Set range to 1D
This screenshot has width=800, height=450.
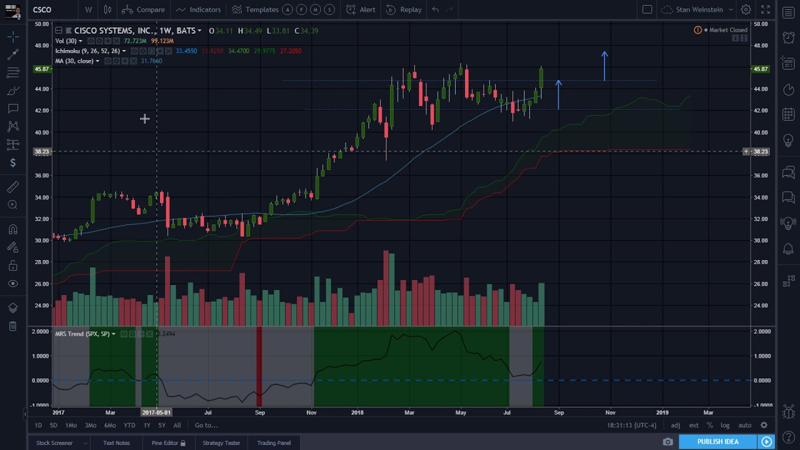38,425
